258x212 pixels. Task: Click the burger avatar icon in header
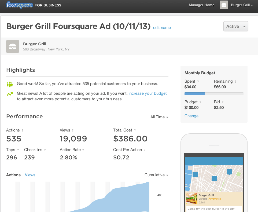224,5
